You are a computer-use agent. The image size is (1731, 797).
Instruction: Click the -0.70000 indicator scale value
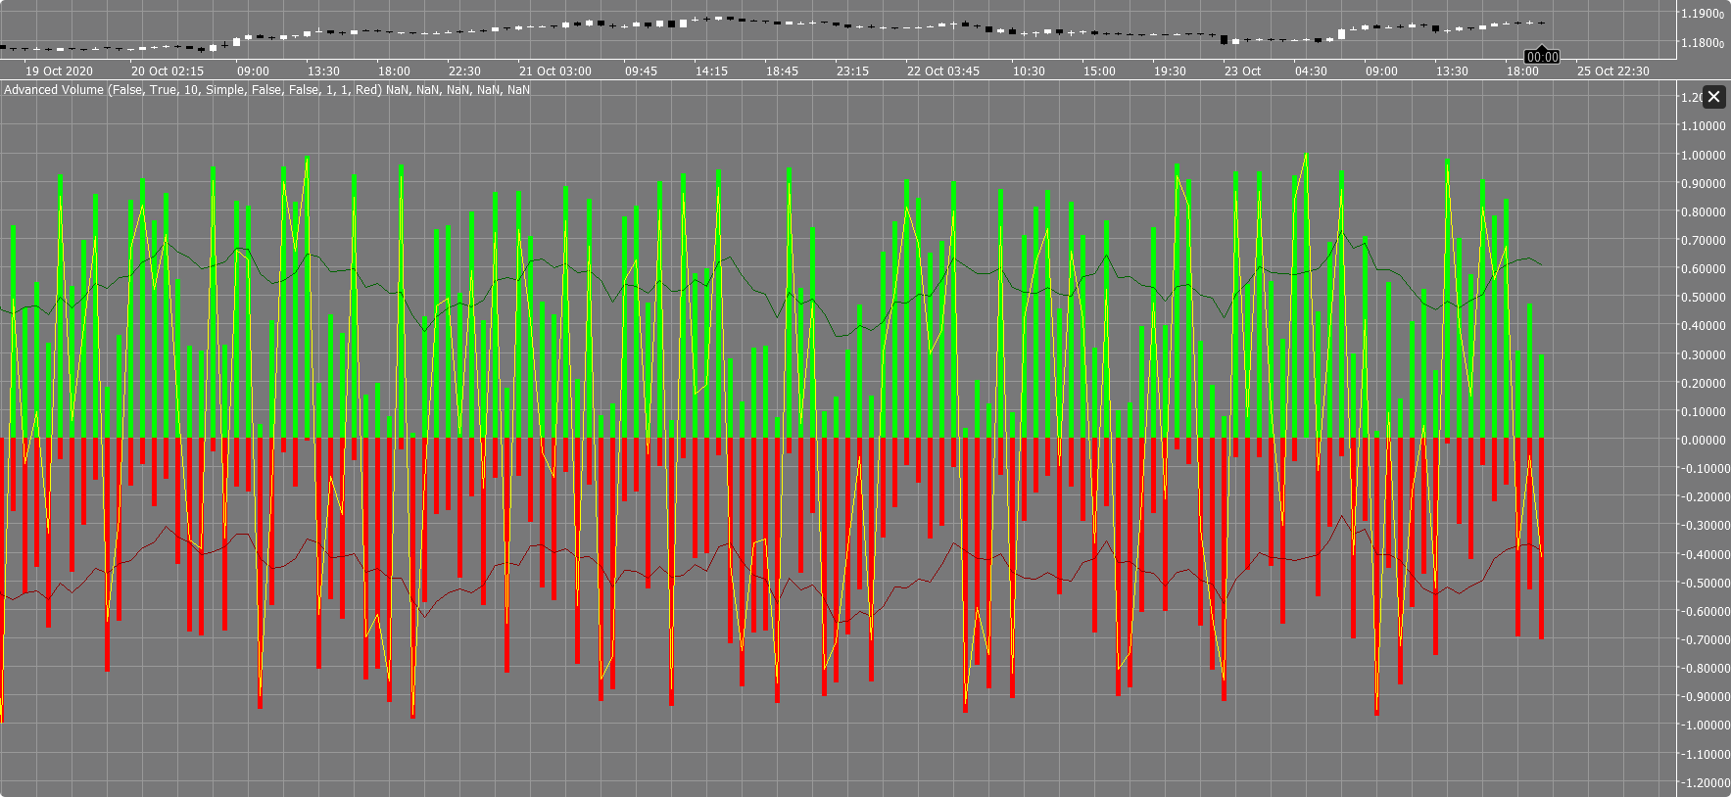[x=1704, y=640]
